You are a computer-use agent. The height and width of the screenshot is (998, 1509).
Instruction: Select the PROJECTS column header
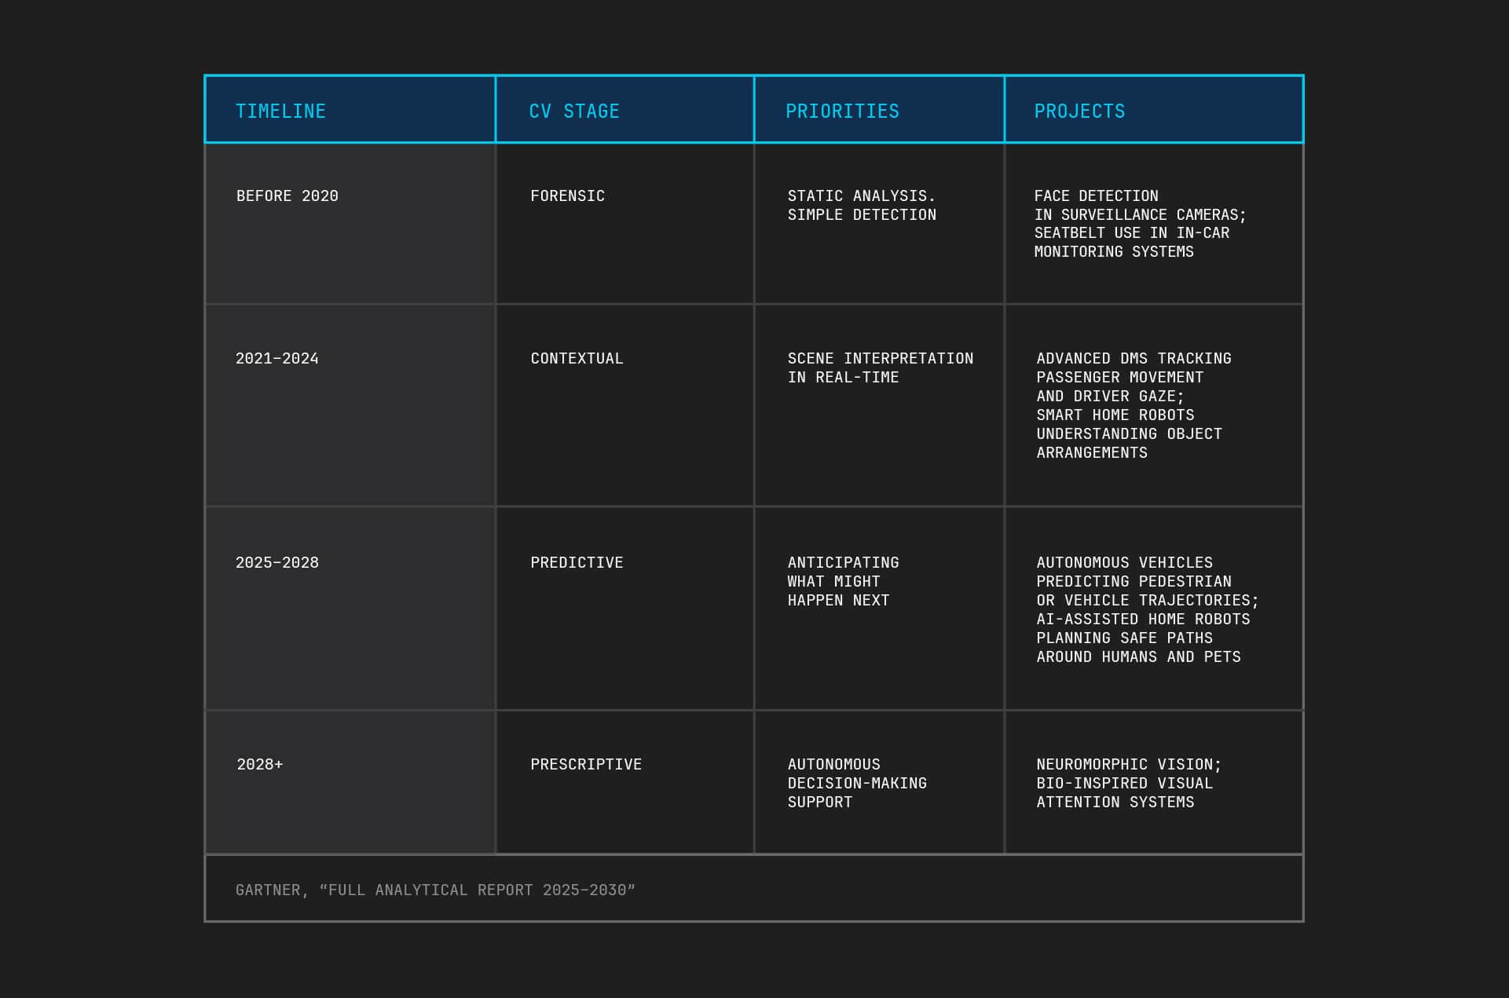coord(1154,109)
